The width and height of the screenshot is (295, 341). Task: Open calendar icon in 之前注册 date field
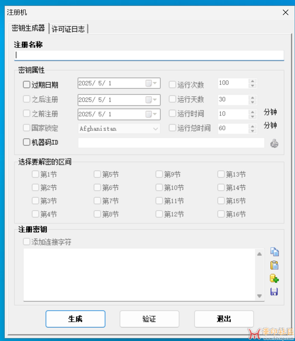click(148, 114)
